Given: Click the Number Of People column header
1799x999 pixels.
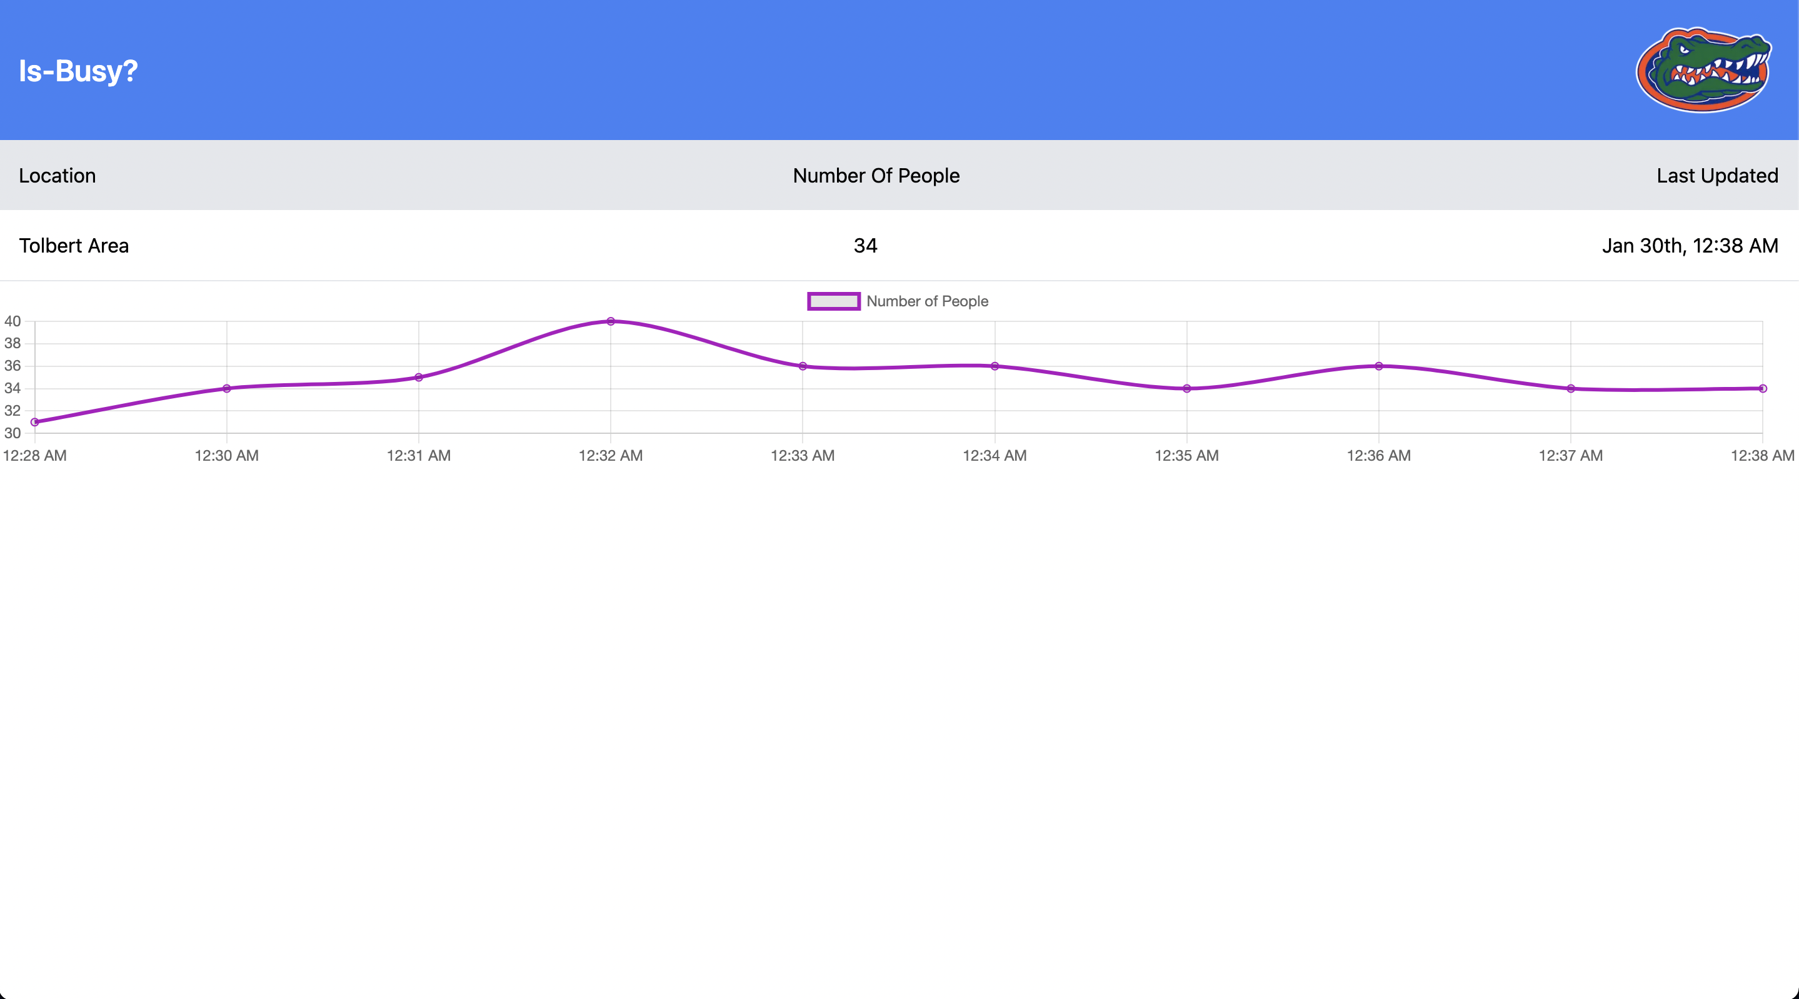Looking at the screenshot, I should (x=876, y=175).
